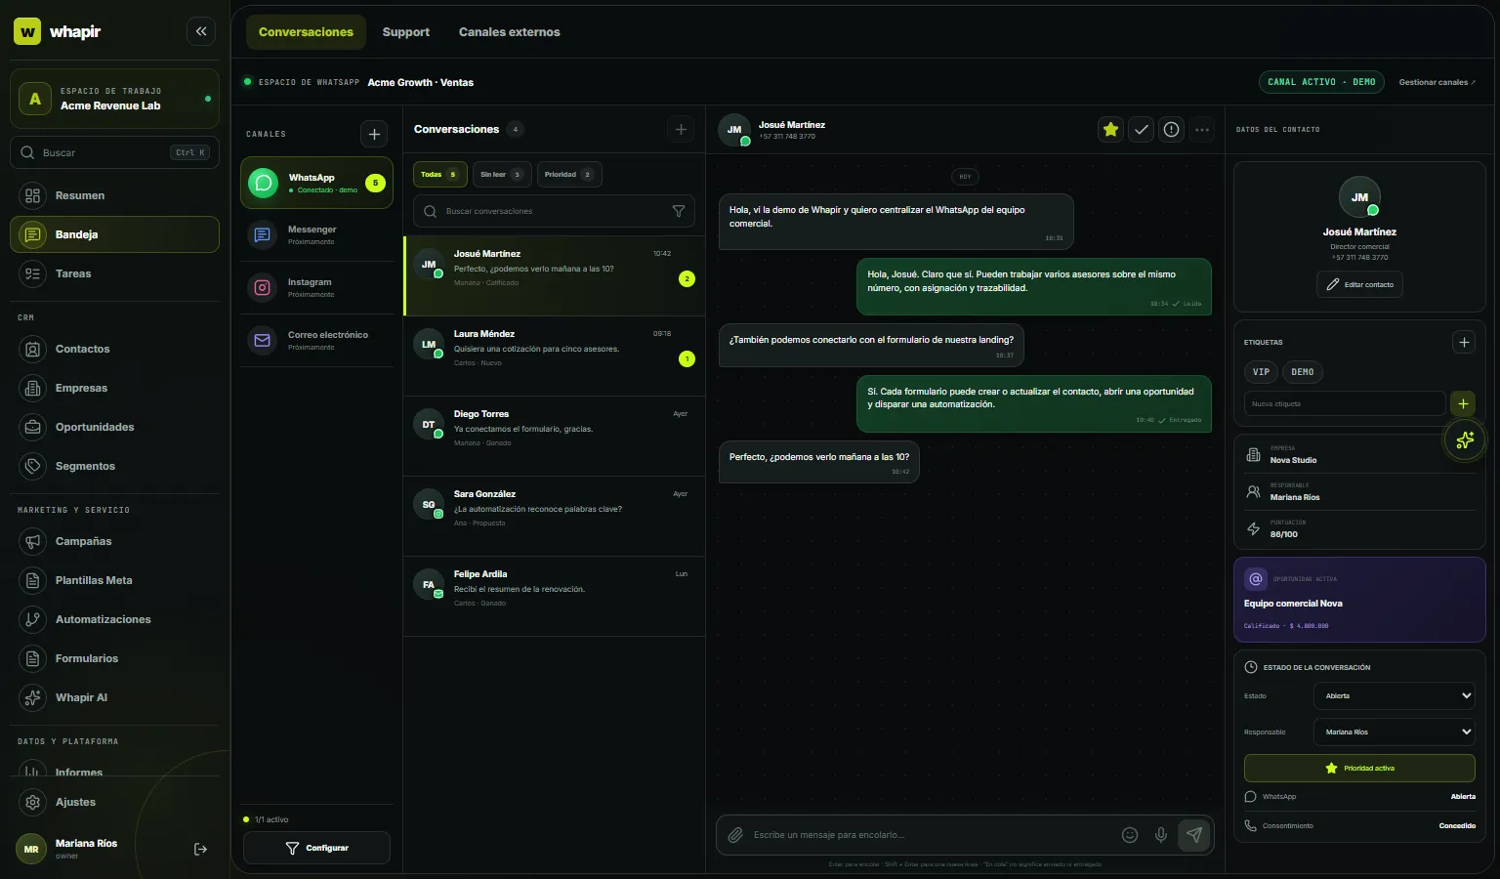
Task: Open Diego Torres conversation
Action: coord(555,436)
